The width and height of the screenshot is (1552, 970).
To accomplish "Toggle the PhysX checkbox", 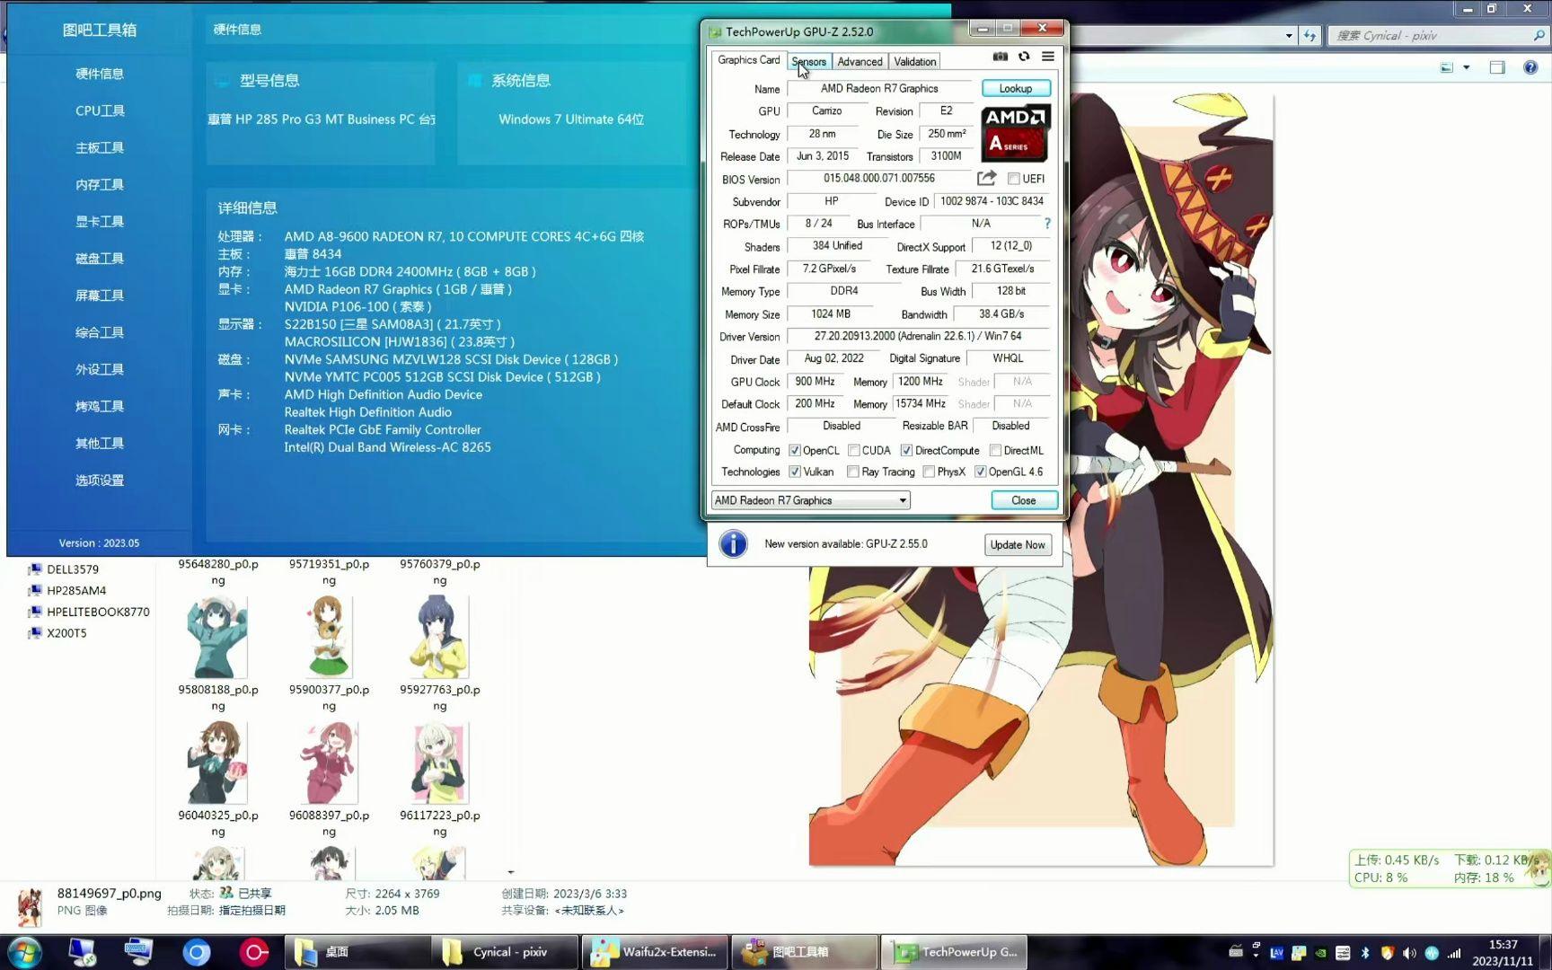I will (929, 472).
